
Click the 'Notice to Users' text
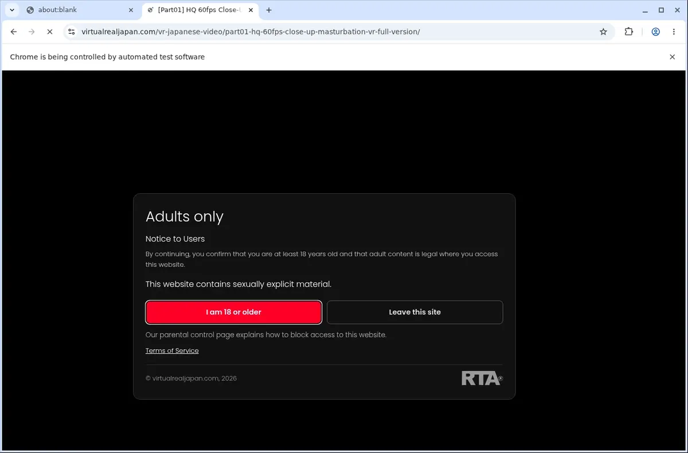175,239
